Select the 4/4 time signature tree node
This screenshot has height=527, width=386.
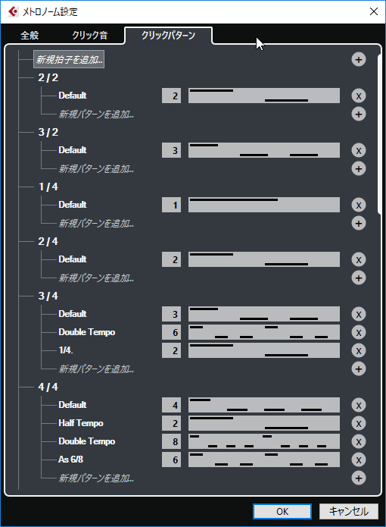point(48,387)
